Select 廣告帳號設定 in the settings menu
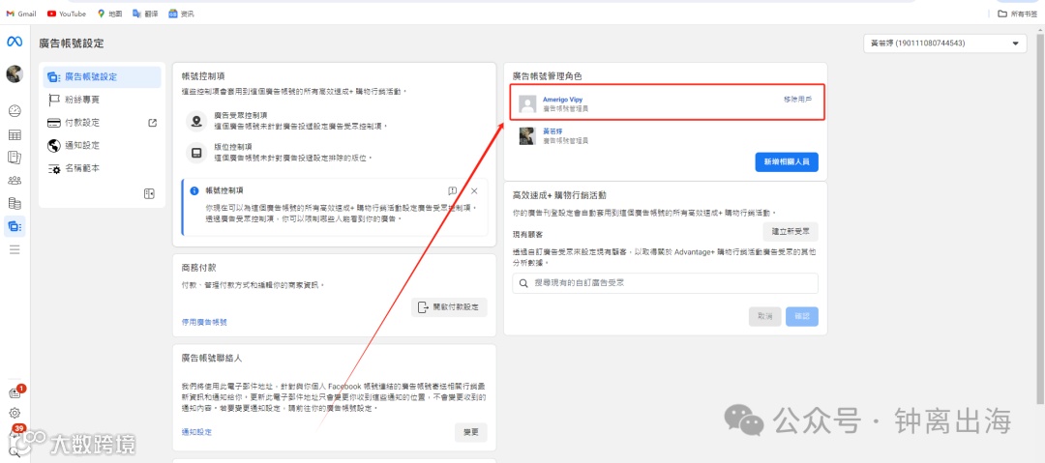The image size is (1045, 463). coord(102,77)
